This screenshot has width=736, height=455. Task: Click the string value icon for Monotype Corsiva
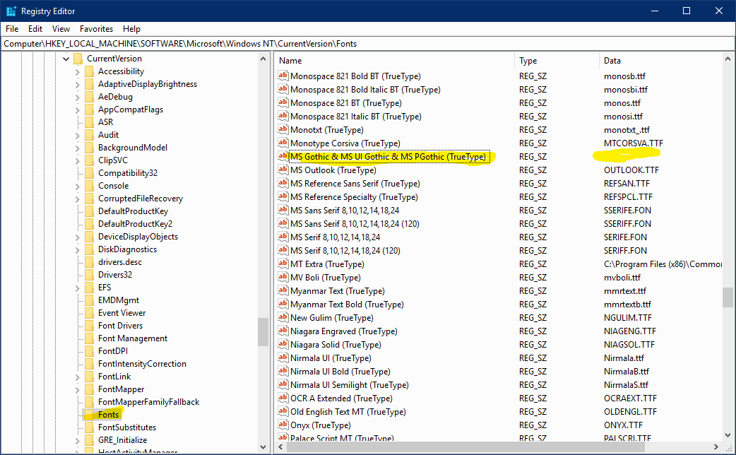[283, 143]
